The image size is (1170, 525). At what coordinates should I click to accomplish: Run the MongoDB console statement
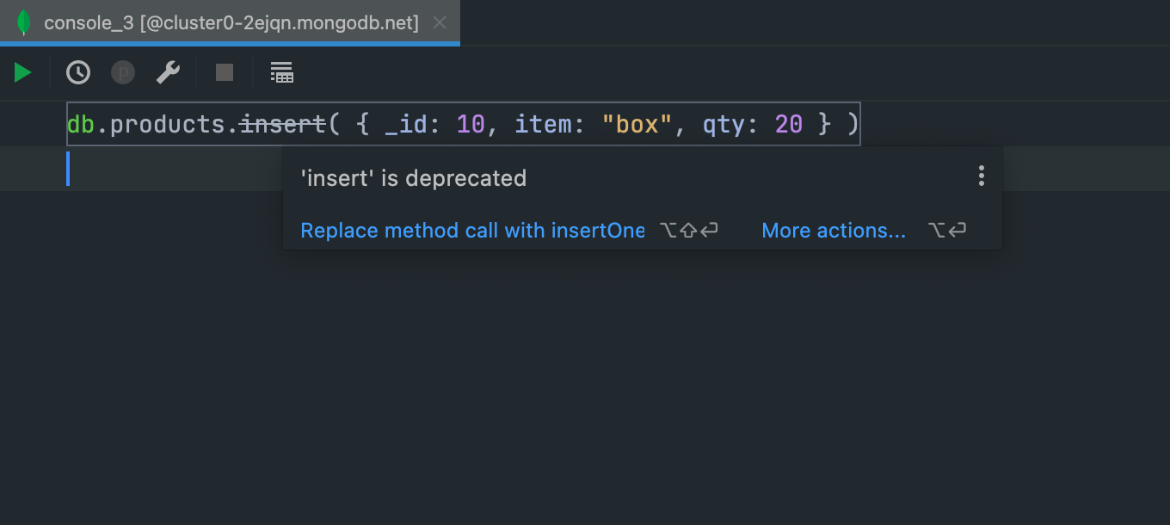point(22,72)
